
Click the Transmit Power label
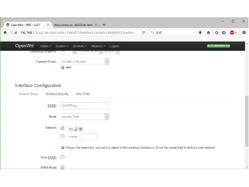pos(46,62)
